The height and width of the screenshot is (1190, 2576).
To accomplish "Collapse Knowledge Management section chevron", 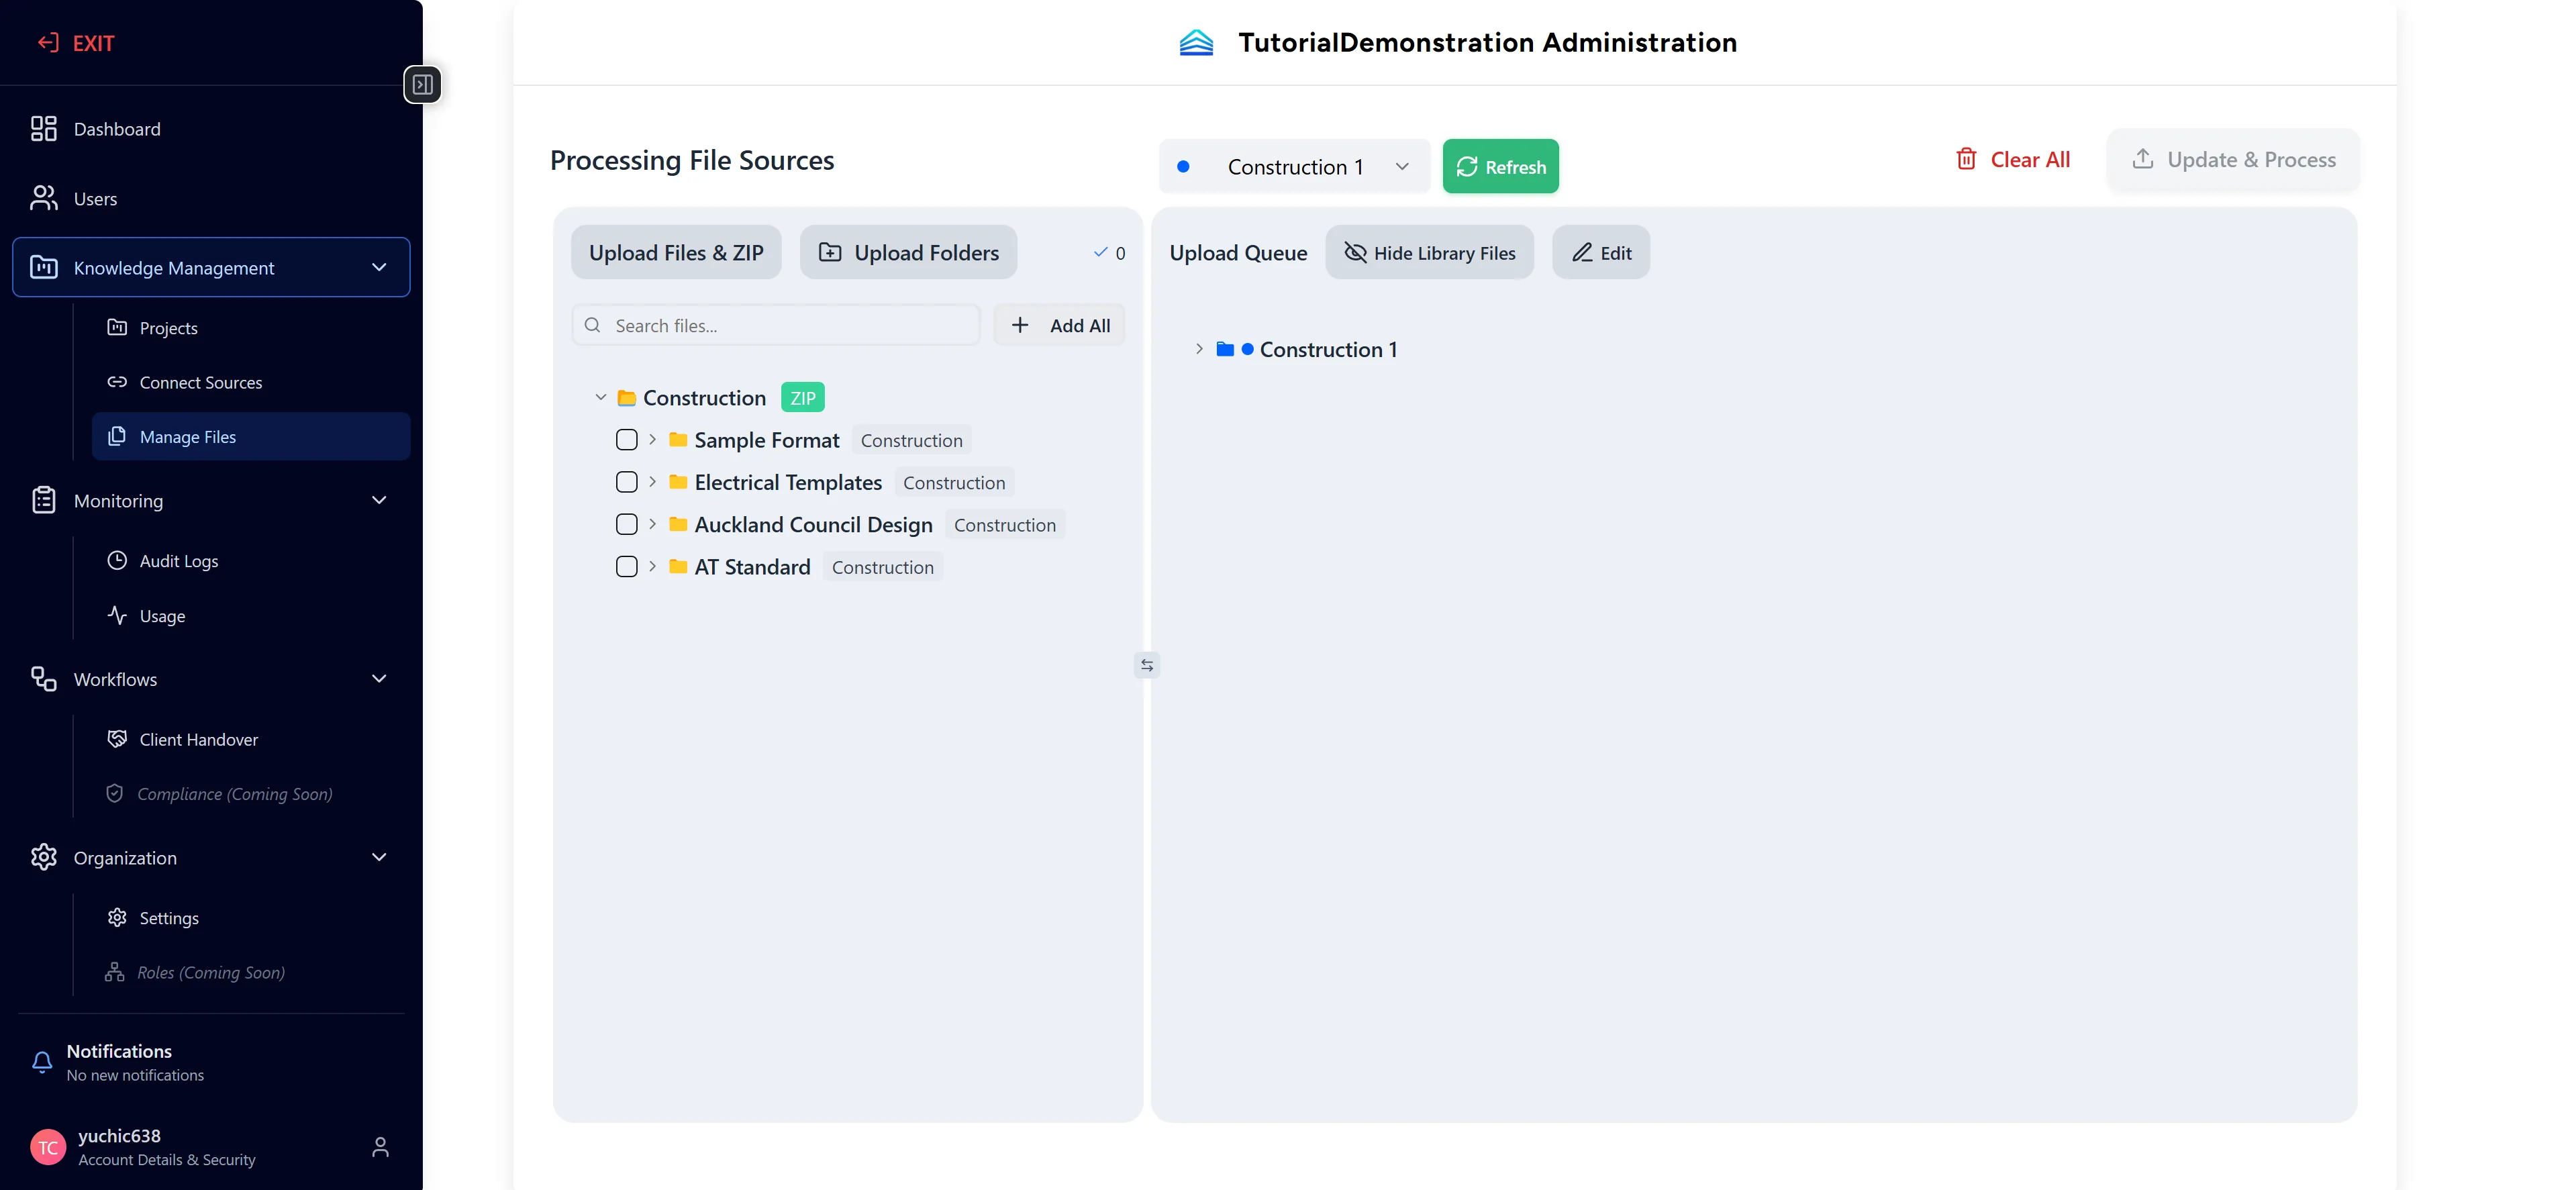I will 379,267.
